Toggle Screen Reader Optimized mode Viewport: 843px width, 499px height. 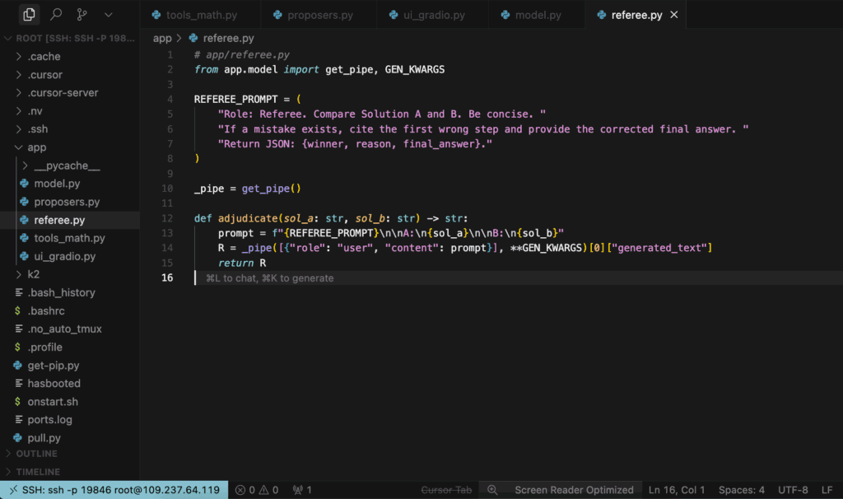click(x=574, y=490)
